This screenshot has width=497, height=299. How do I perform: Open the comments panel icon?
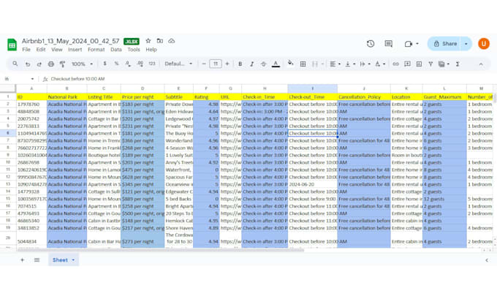(389, 44)
